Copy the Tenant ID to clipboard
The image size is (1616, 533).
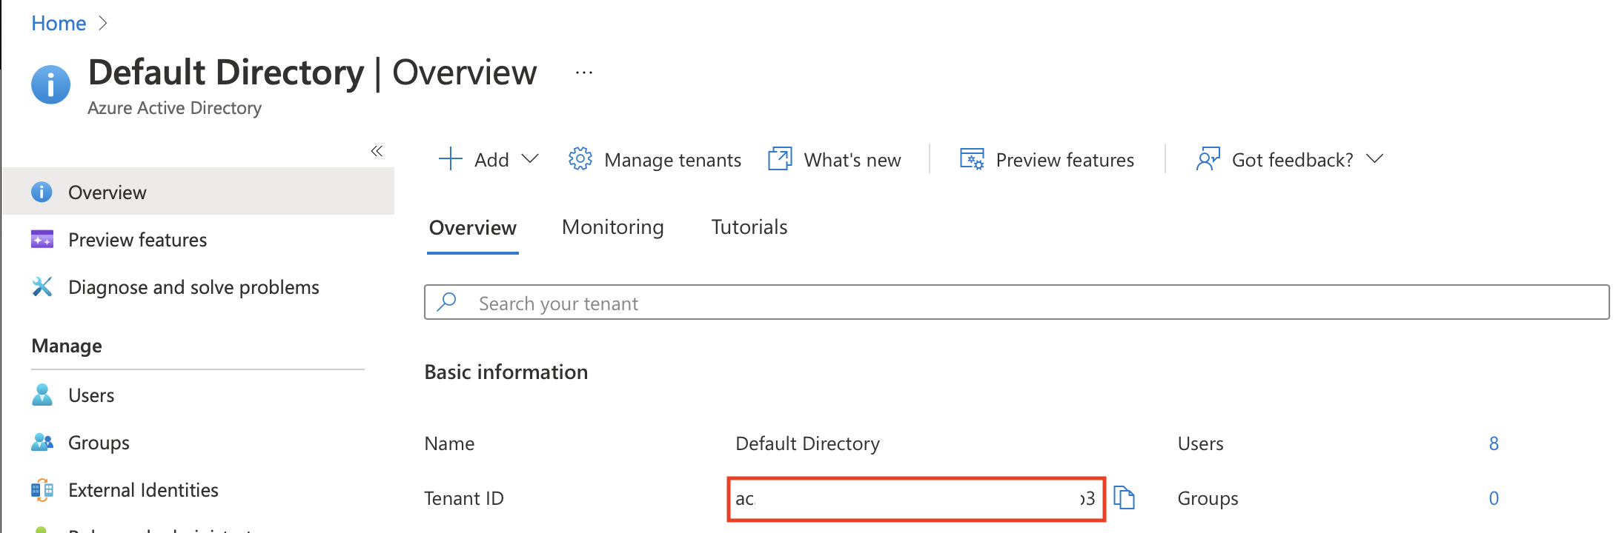tap(1125, 498)
